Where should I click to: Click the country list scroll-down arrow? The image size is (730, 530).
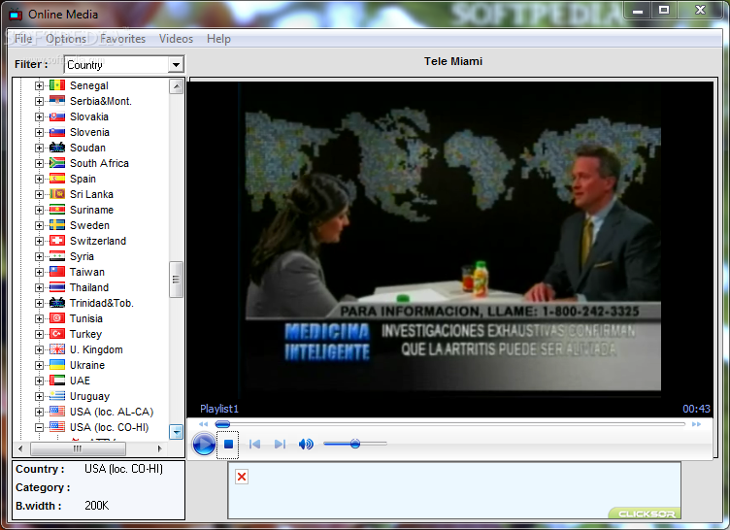[176, 432]
